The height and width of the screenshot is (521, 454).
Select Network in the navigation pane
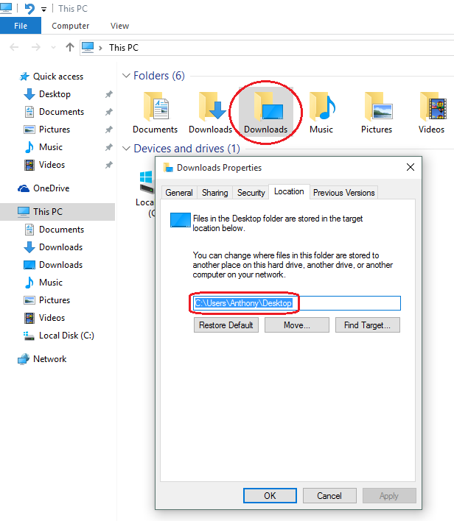click(49, 359)
